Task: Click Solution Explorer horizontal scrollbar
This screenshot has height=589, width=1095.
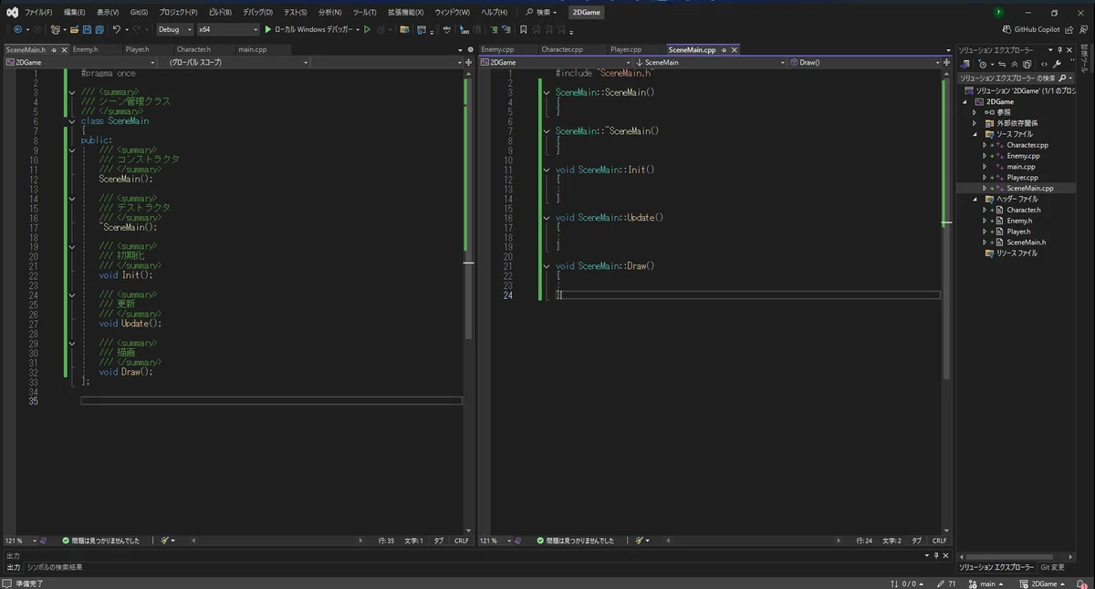Action: (x=1009, y=556)
